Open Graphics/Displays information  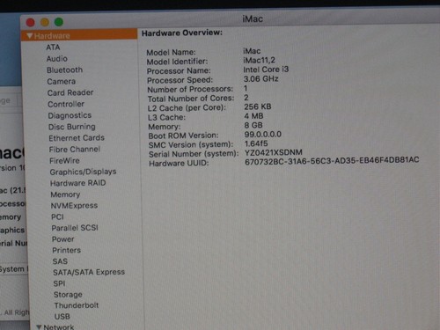coord(83,172)
